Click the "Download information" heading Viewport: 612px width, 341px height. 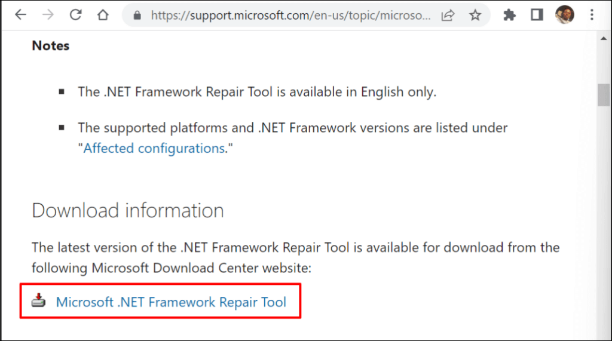pyautogui.click(x=128, y=211)
